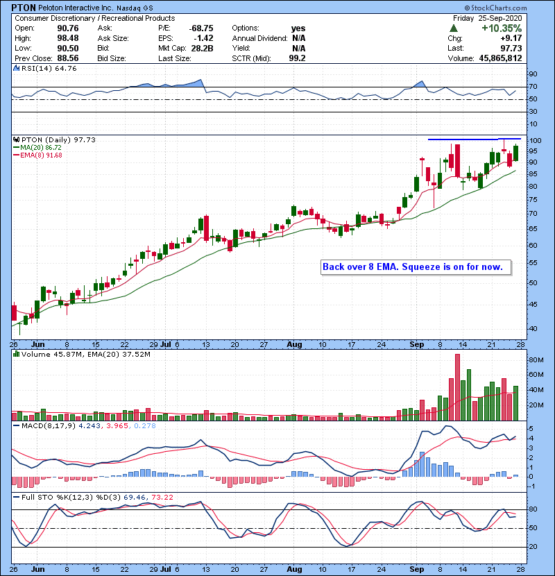Screen dimensions: 555x576
Task: Click the Low value 90.50
Action: (68, 48)
